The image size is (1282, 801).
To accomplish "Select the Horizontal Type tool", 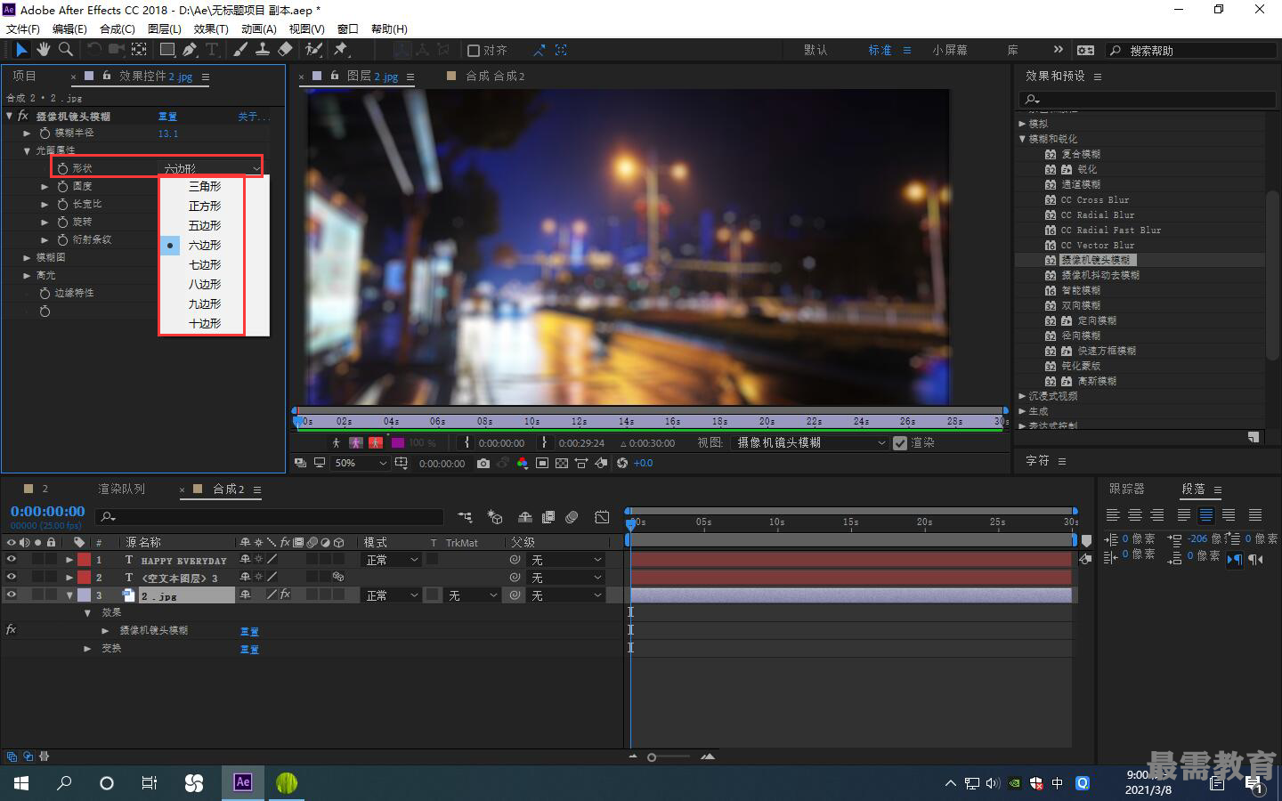I will point(212,50).
